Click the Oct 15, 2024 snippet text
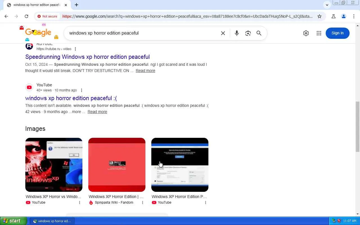Image resolution: width=360 pixels, height=225 pixels. (x=36, y=64)
